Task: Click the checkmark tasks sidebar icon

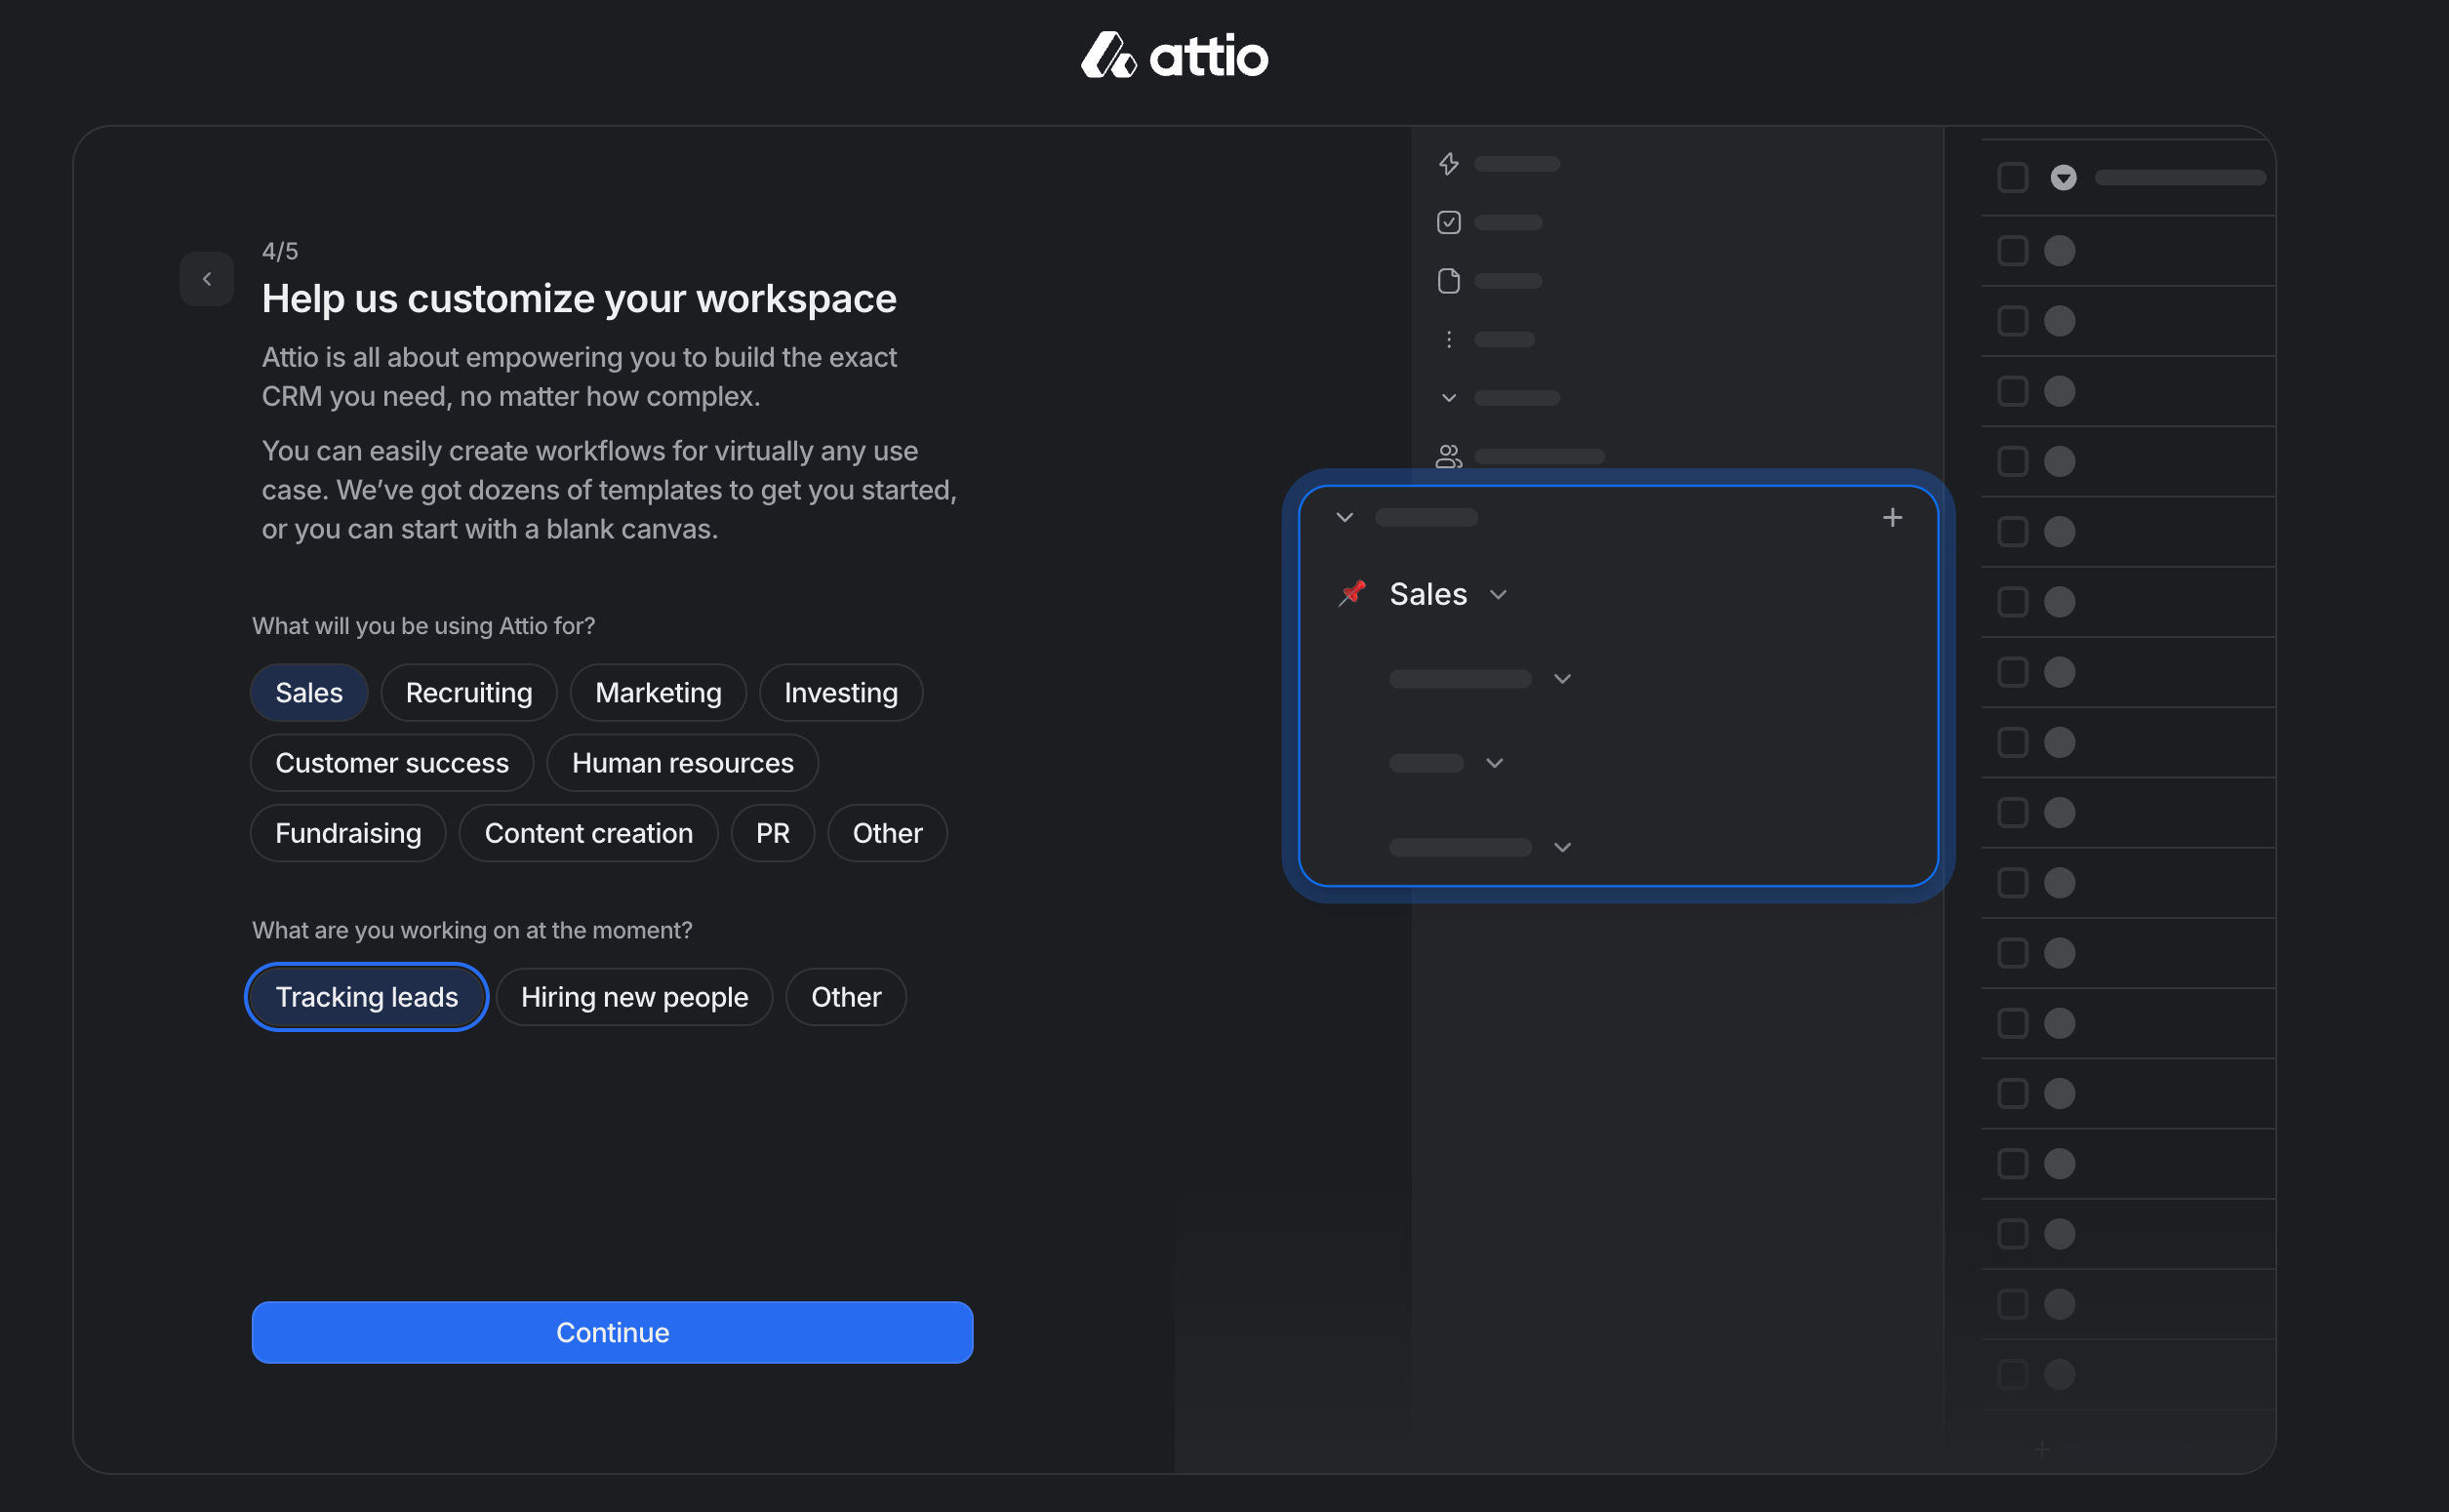Action: point(1448,222)
